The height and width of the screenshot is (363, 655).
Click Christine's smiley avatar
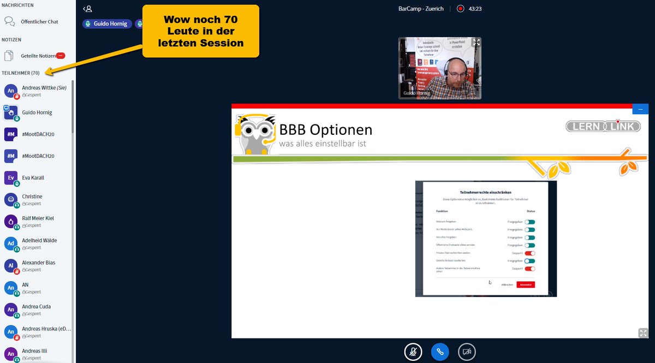(x=11, y=200)
